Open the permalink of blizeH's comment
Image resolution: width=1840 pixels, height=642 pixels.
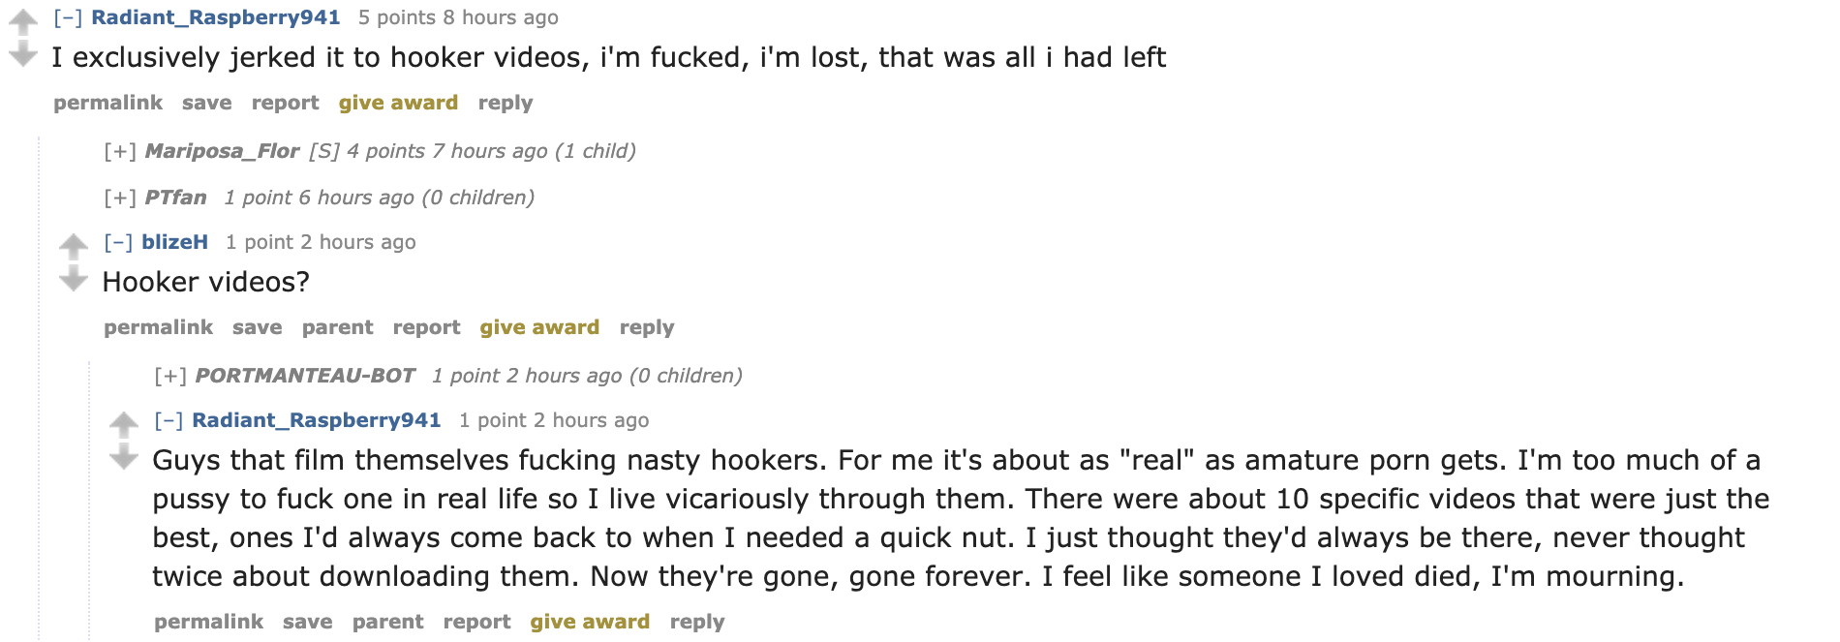[158, 327]
